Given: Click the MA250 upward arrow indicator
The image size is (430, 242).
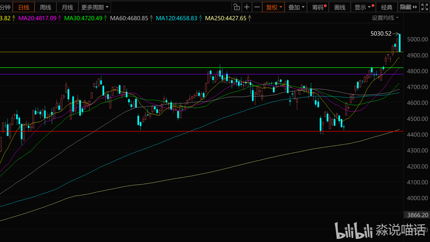Looking at the screenshot, I should point(250,18).
